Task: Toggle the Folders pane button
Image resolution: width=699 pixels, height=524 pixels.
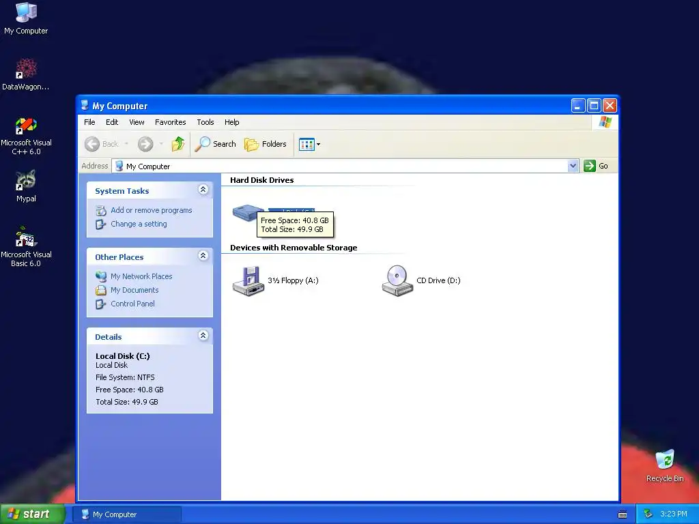Action: pyautogui.click(x=266, y=144)
